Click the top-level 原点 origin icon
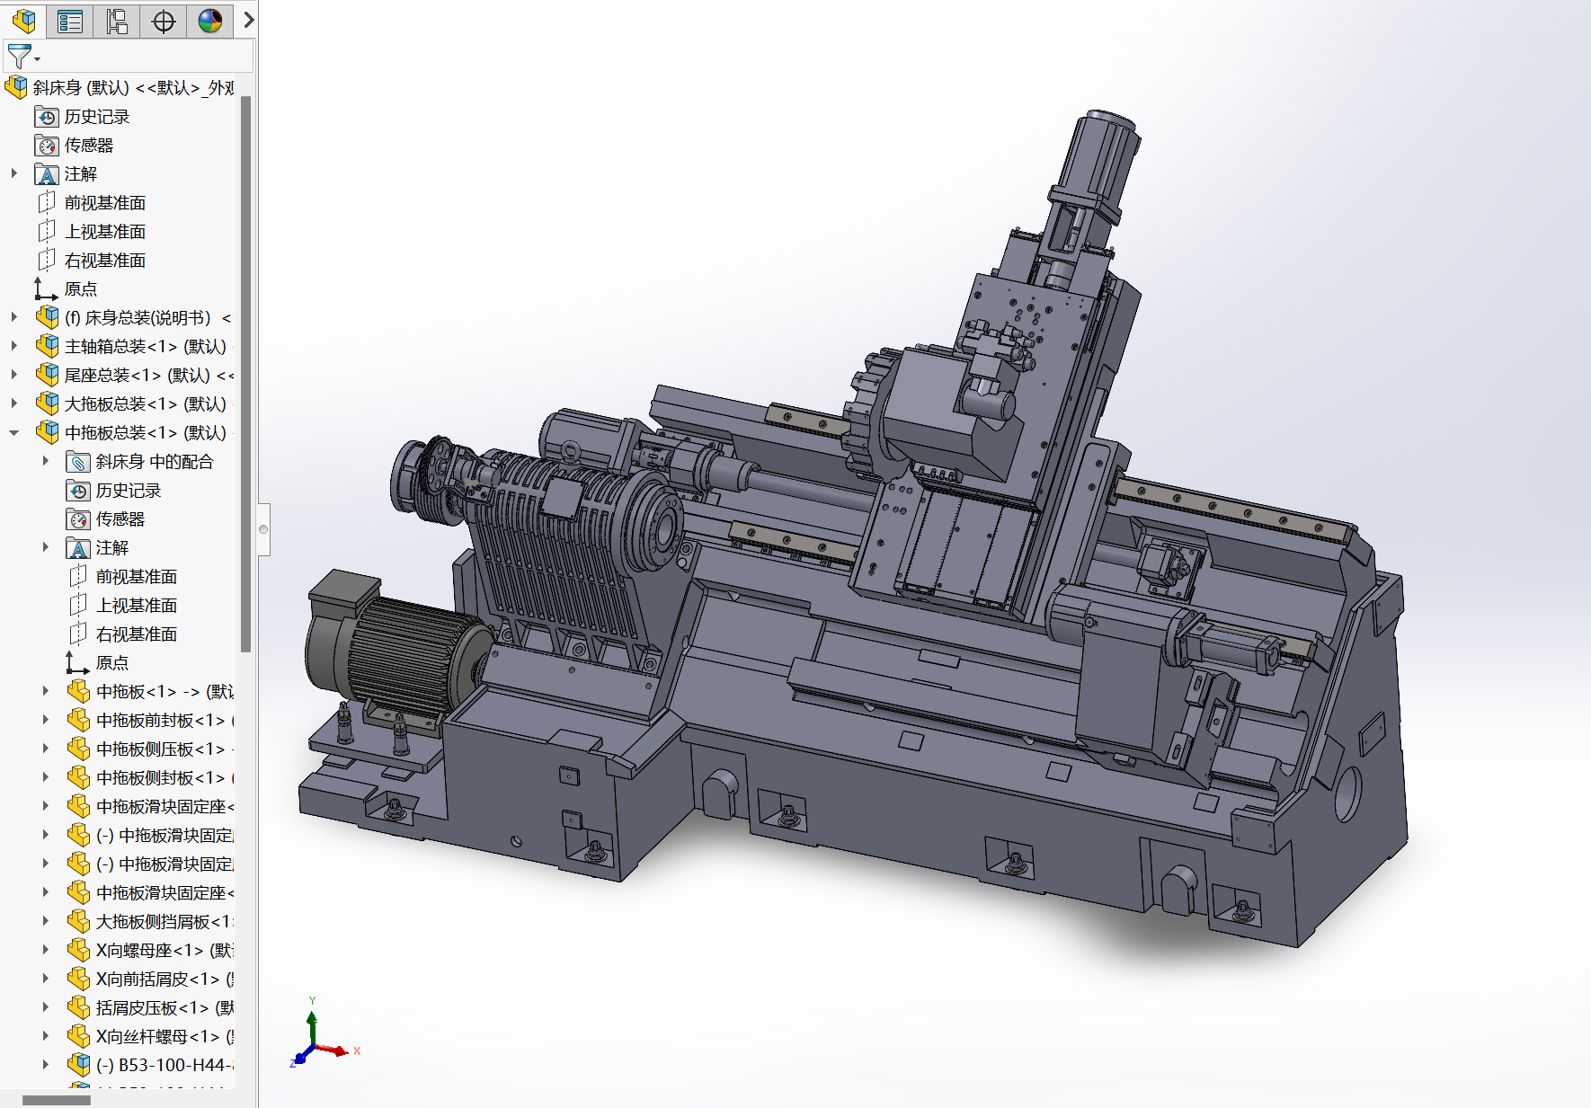Screen dimensions: 1591x1108 [x=46, y=288]
